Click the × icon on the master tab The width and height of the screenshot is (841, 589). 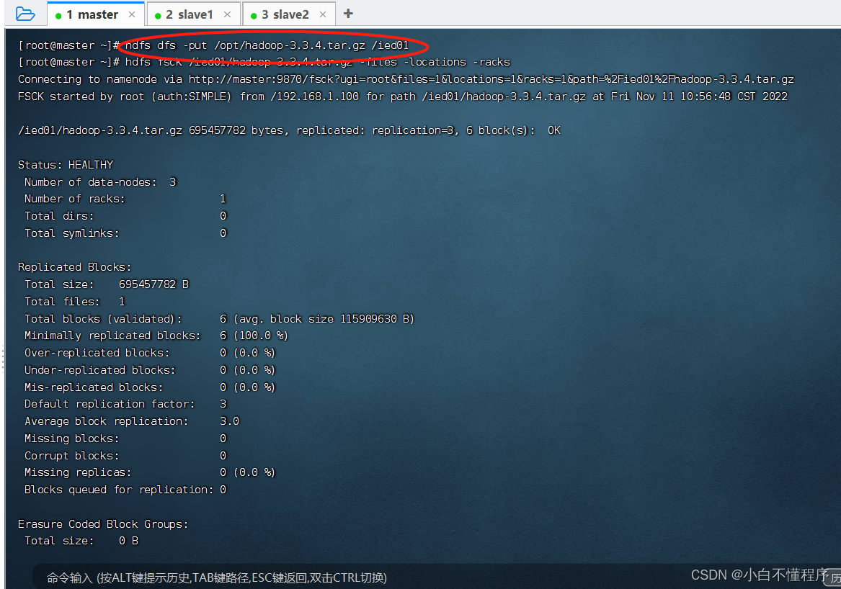pyautogui.click(x=130, y=14)
